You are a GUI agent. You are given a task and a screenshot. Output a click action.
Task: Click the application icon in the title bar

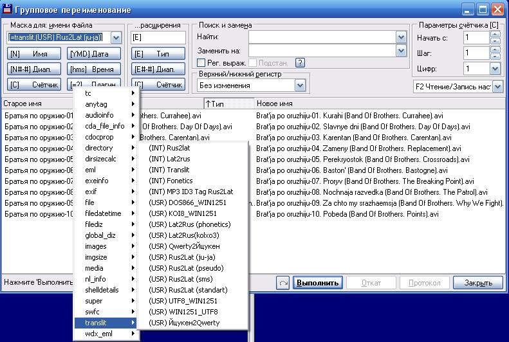[7, 10]
